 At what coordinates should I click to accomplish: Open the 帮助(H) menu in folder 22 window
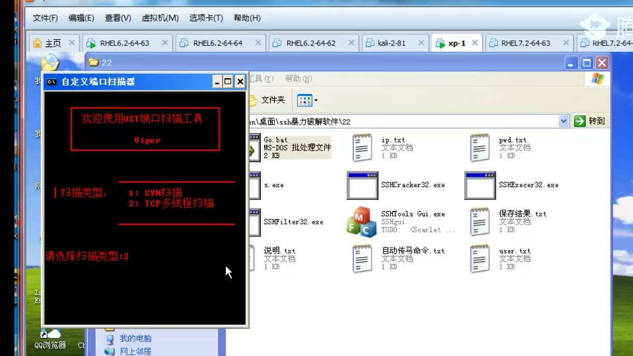pyautogui.click(x=299, y=79)
